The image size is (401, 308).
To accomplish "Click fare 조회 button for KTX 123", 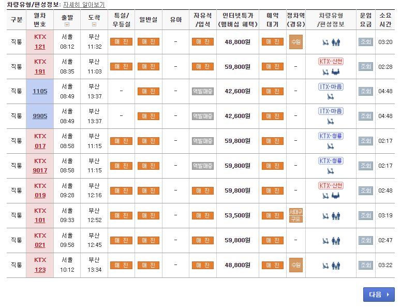I will [x=365, y=265].
